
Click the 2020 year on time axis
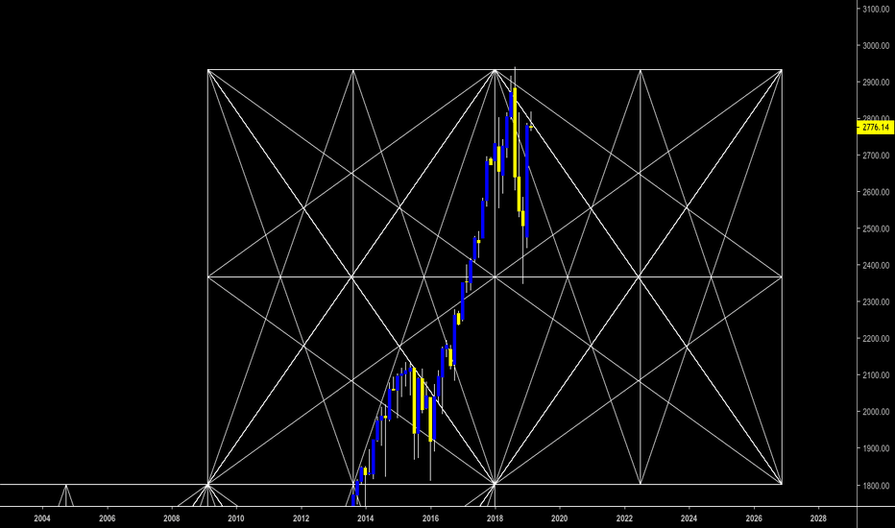coord(559,518)
